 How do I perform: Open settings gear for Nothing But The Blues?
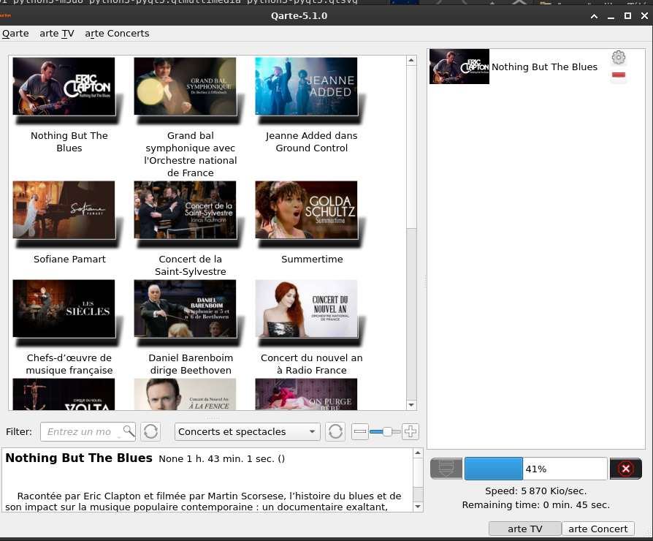tap(619, 58)
